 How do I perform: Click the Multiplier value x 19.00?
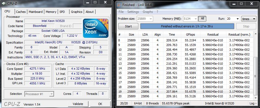37,73
